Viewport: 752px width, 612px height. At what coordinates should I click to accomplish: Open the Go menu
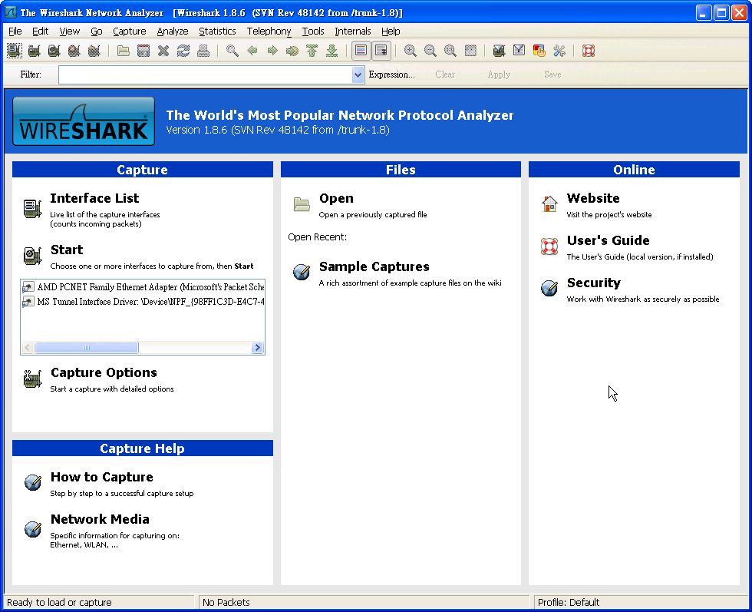tap(97, 31)
